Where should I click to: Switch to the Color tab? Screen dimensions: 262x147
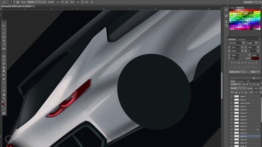click(233, 8)
